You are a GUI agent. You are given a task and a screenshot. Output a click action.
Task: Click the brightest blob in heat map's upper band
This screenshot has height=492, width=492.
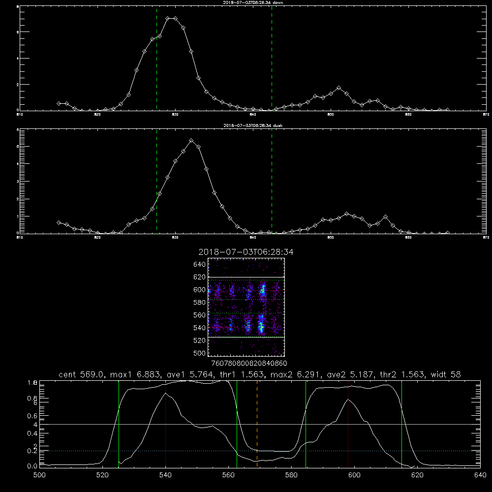(x=263, y=290)
